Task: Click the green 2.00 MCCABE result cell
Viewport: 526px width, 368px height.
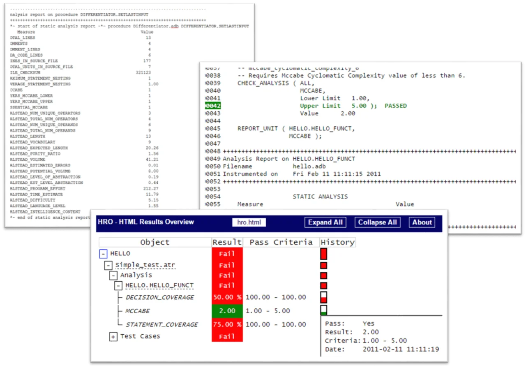Action: pos(227,311)
